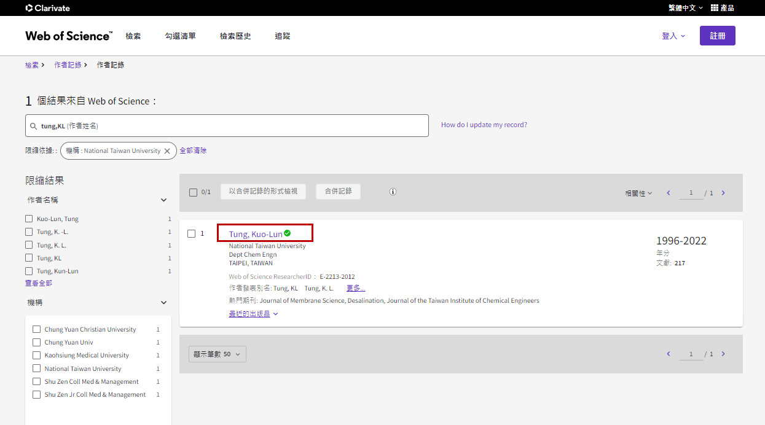
Task: Click the 註冊 register button
Action: point(718,36)
